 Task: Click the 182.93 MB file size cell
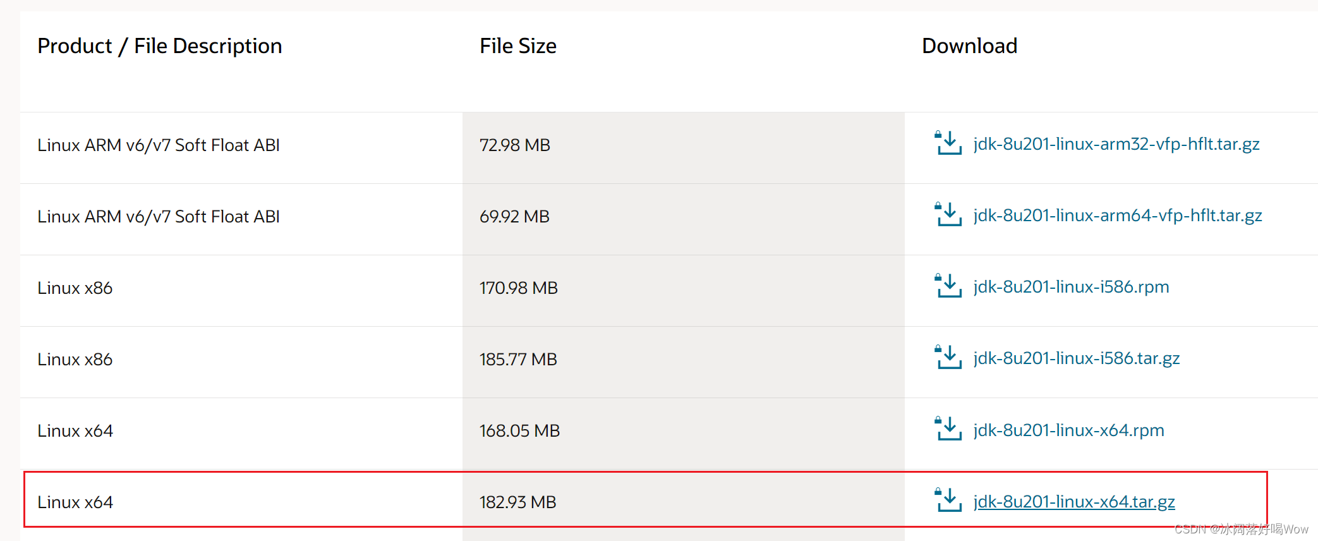pos(517,501)
